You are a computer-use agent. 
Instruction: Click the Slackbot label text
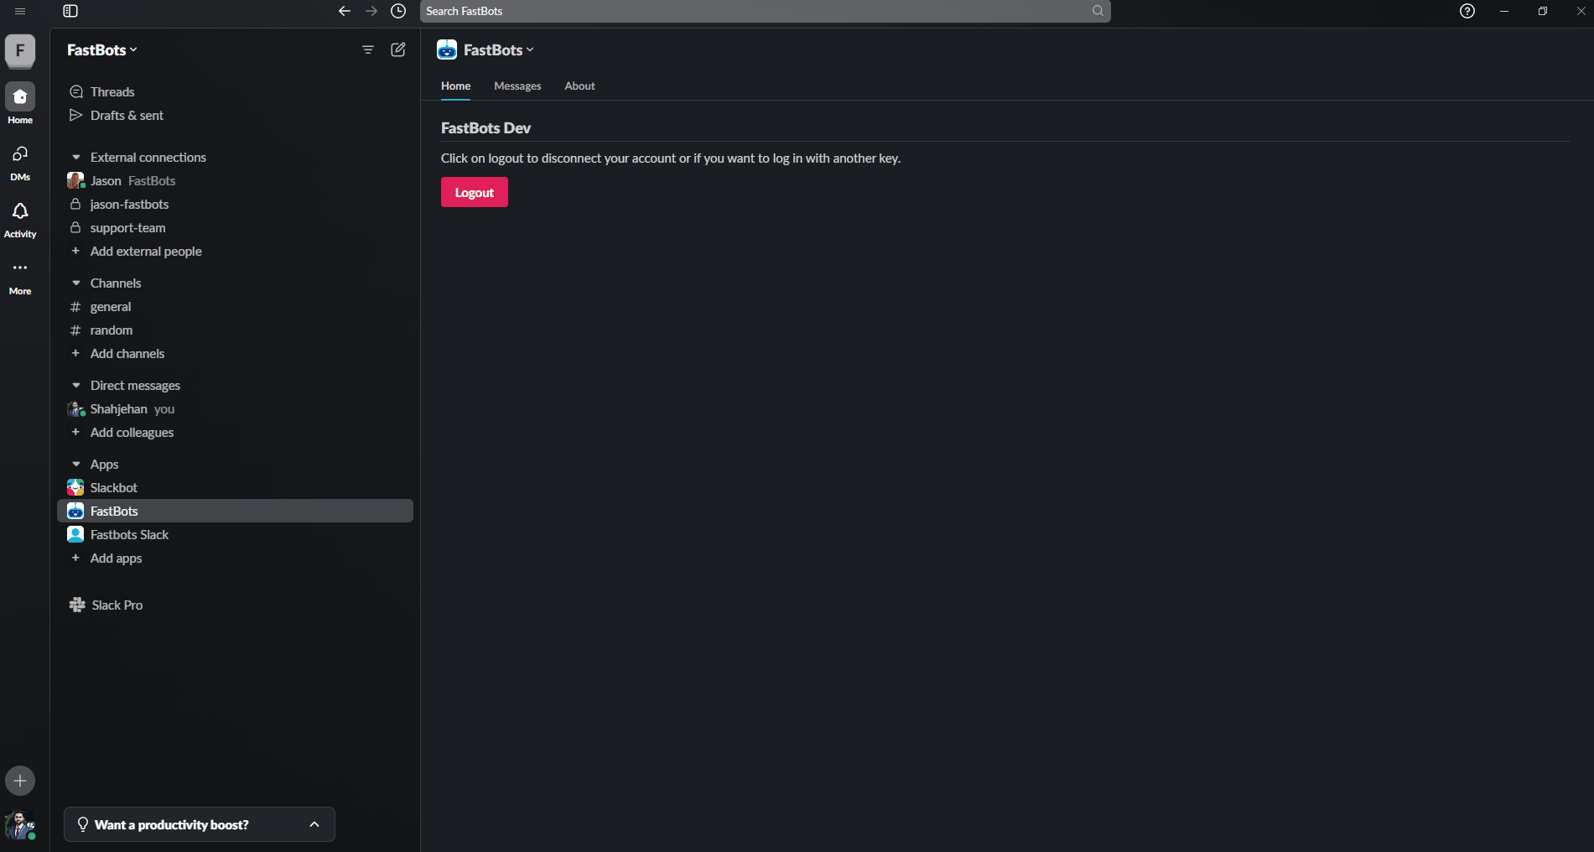114,487
